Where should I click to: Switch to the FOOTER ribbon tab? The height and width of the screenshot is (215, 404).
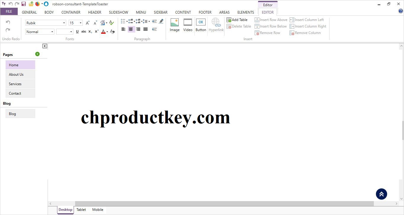(x=205, y=12)
